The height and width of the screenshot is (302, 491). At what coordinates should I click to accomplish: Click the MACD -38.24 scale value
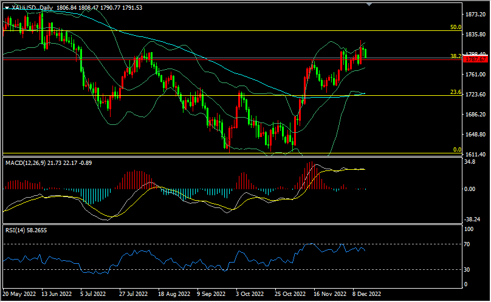pos(473,220)
